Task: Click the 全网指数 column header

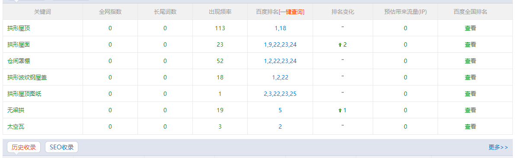Action: point(110,12)
